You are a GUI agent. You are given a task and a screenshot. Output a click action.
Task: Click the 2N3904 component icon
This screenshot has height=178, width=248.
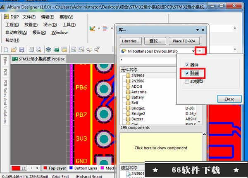128,76
